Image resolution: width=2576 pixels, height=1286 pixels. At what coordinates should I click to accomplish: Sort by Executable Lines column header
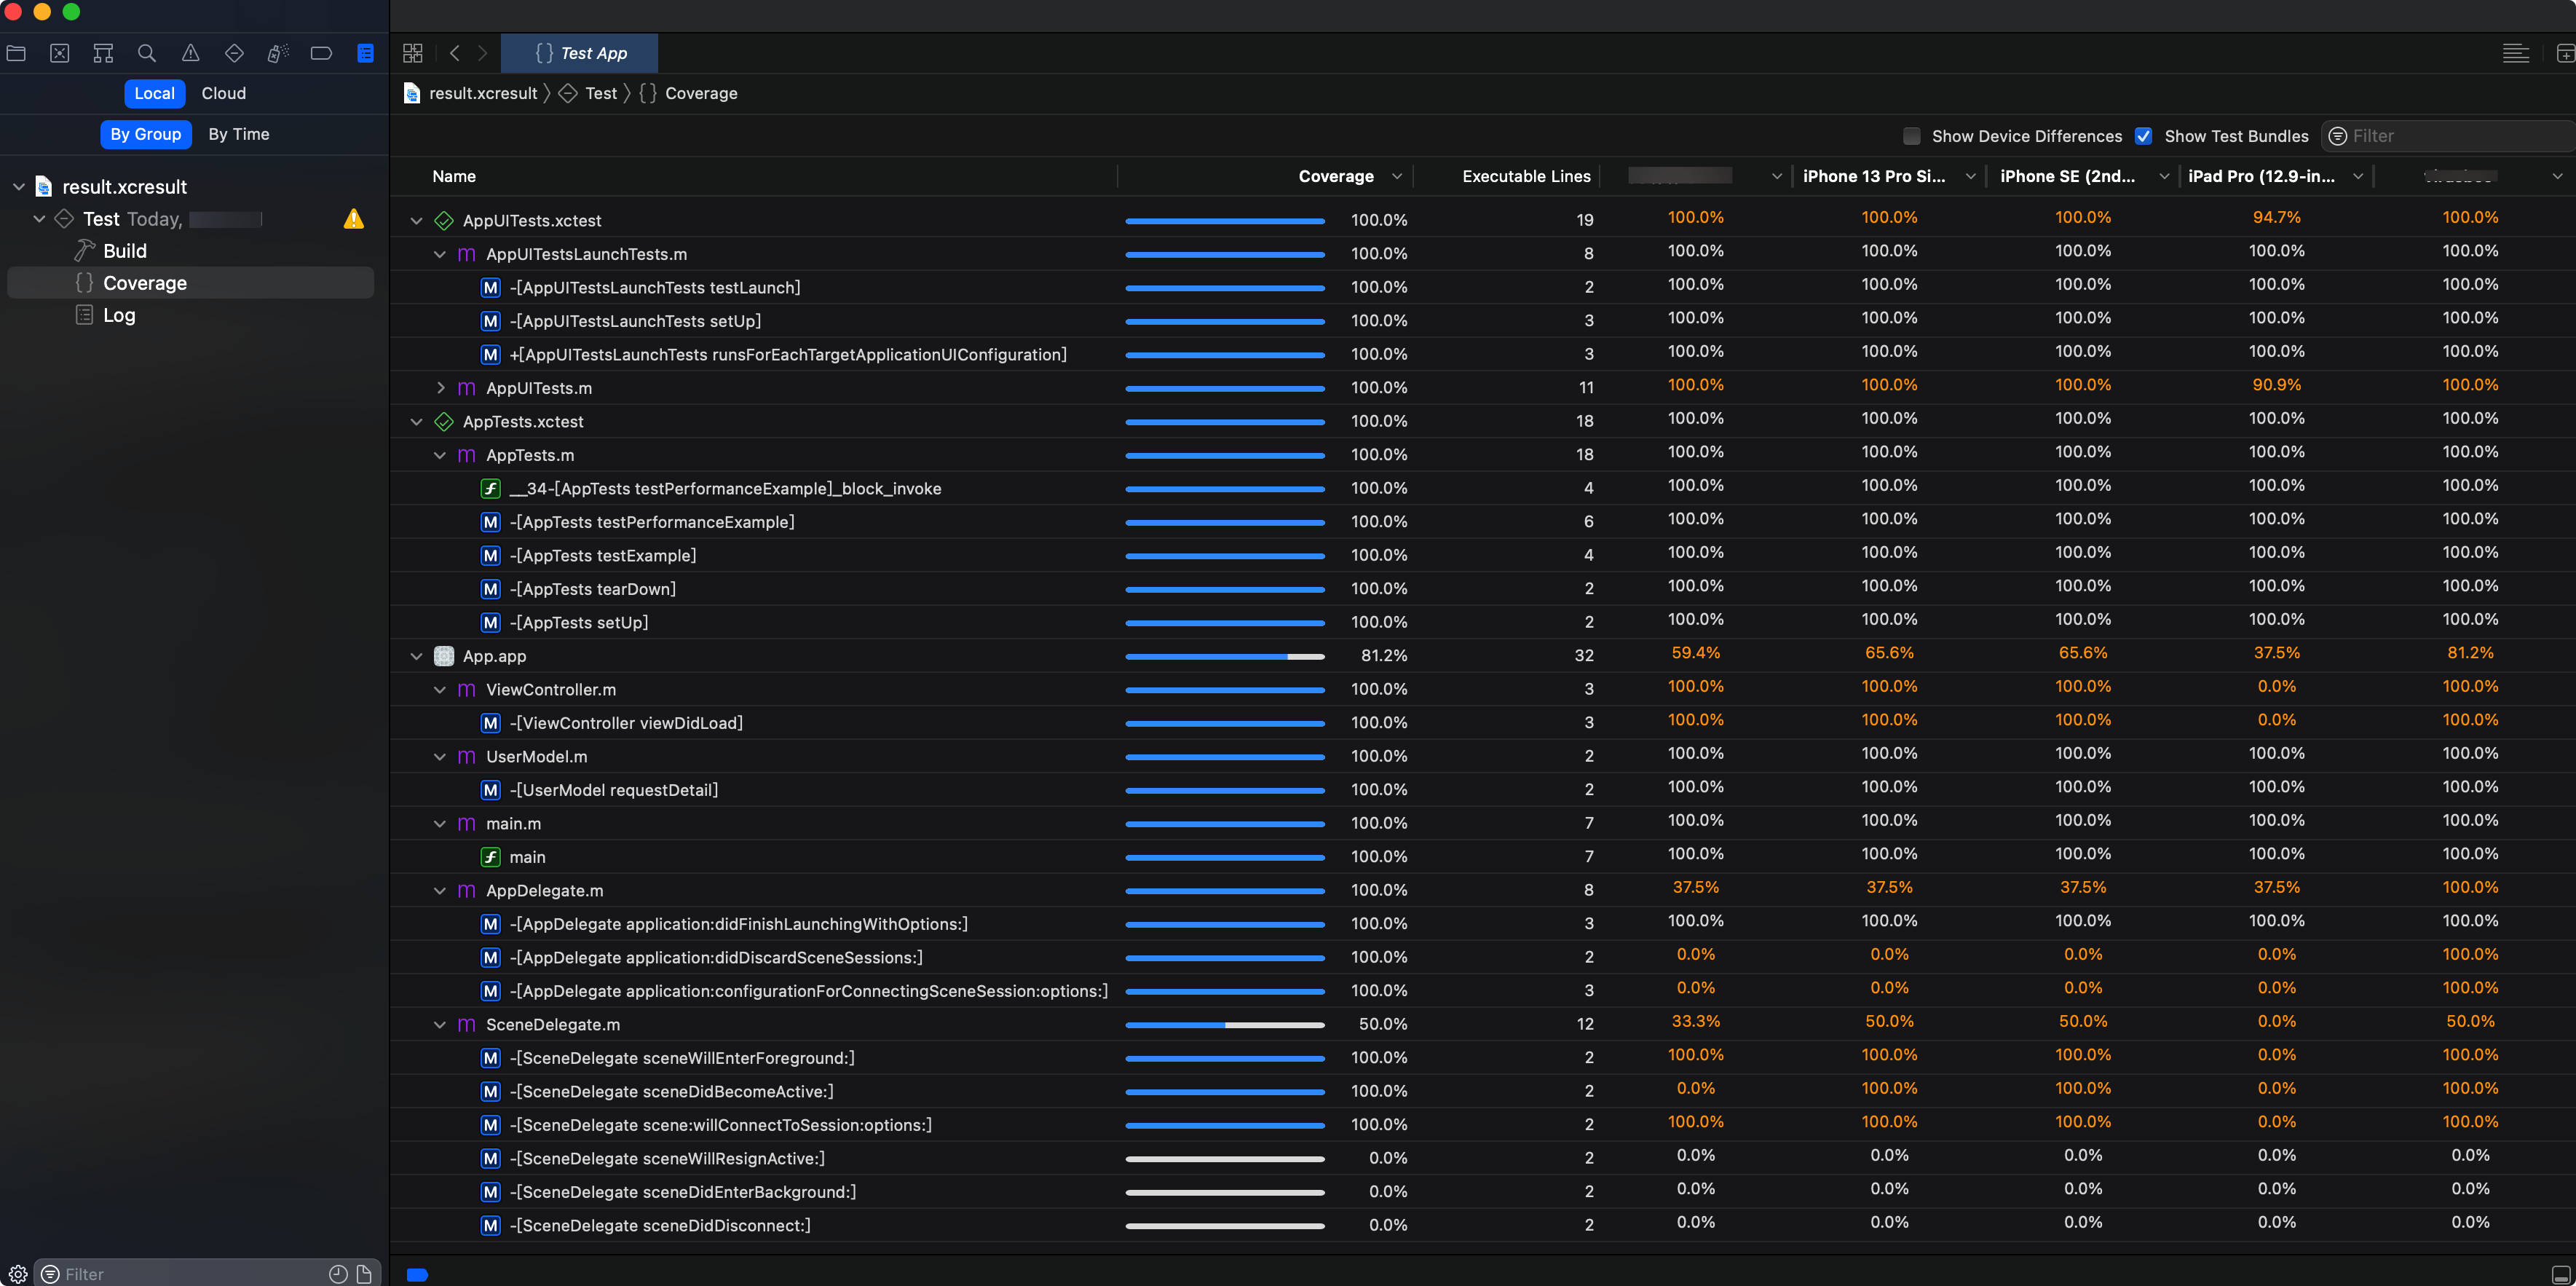coord(1526,176)
